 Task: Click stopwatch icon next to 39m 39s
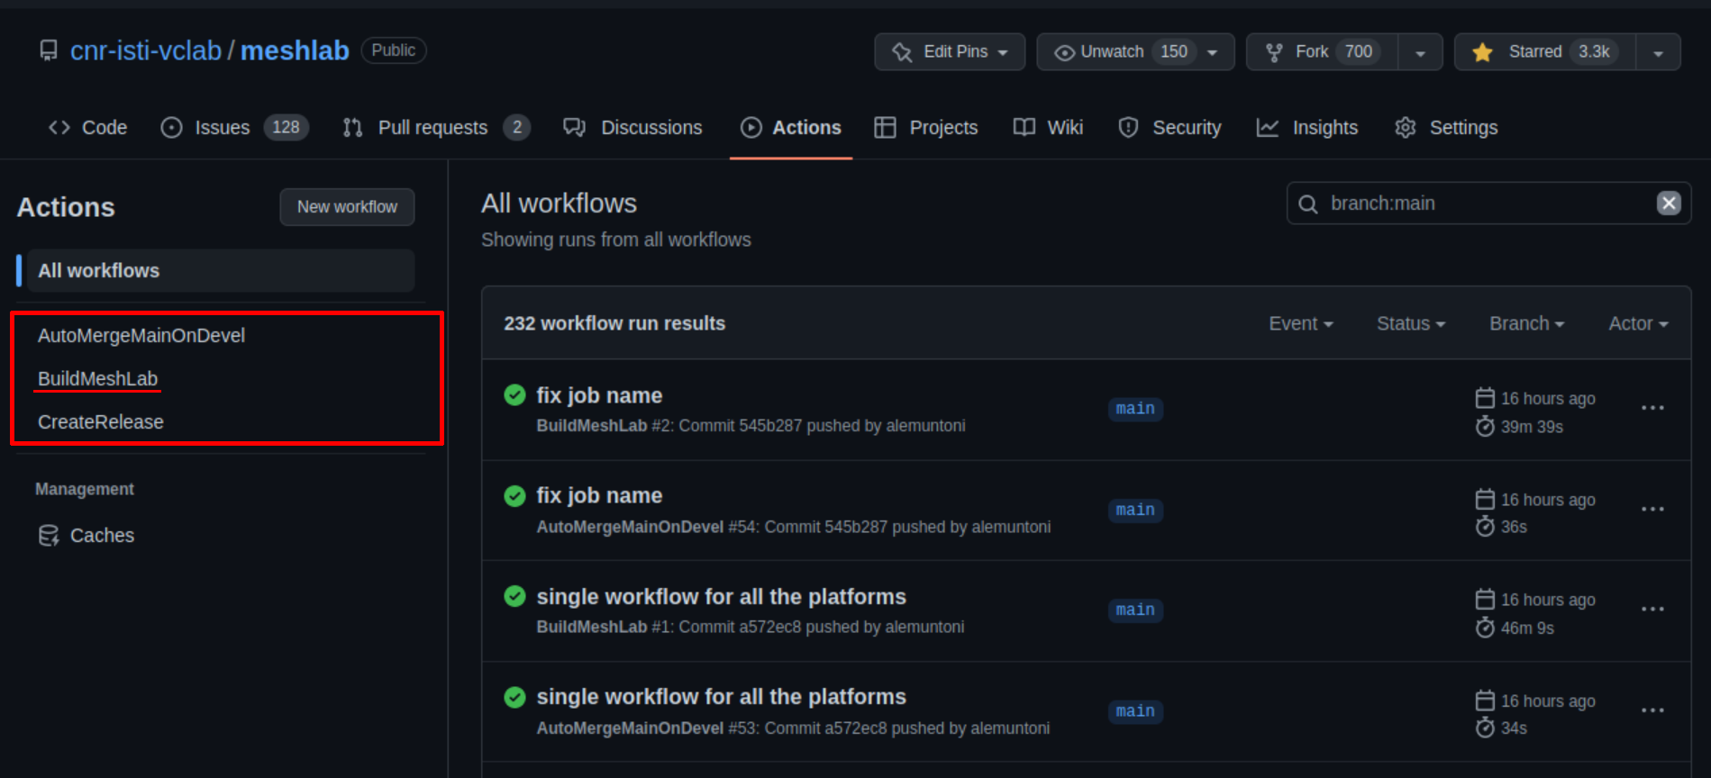[1485, 427]
